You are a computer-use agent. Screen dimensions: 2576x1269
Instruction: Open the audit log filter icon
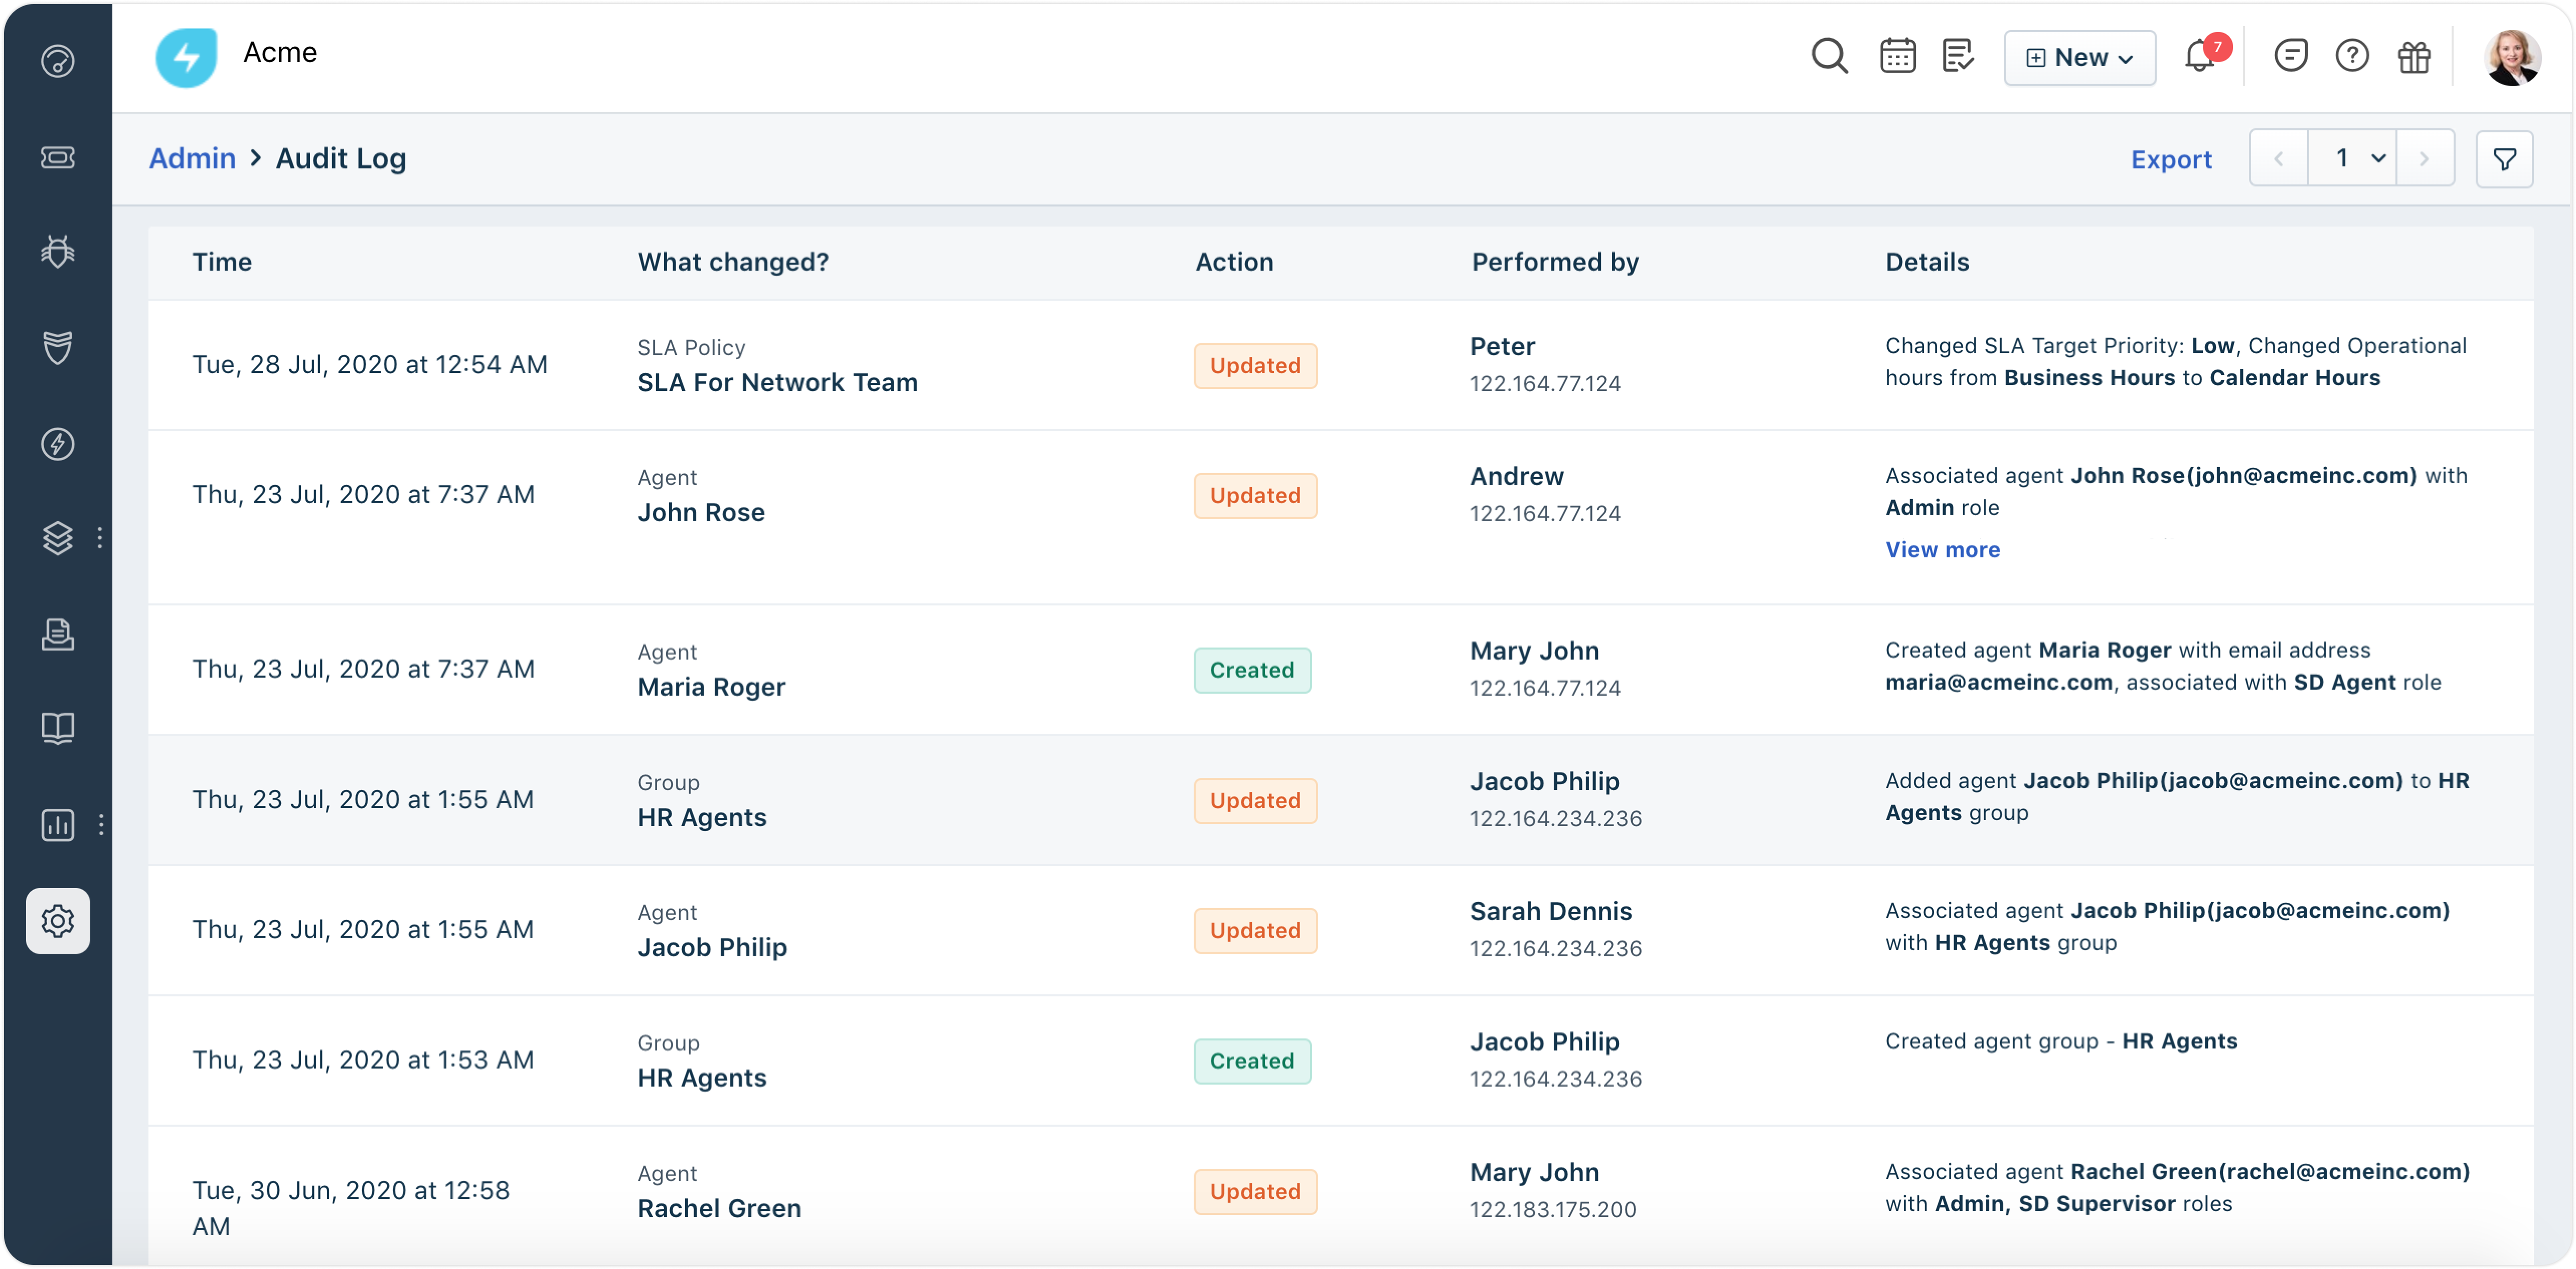pyautogui.click(x=2504, y=159)
